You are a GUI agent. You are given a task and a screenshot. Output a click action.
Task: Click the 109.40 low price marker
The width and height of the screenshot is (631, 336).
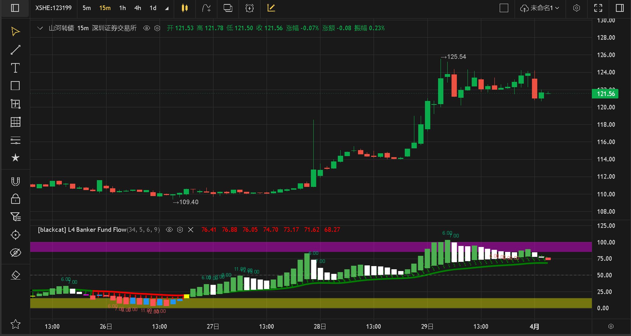tap(186, 202)
